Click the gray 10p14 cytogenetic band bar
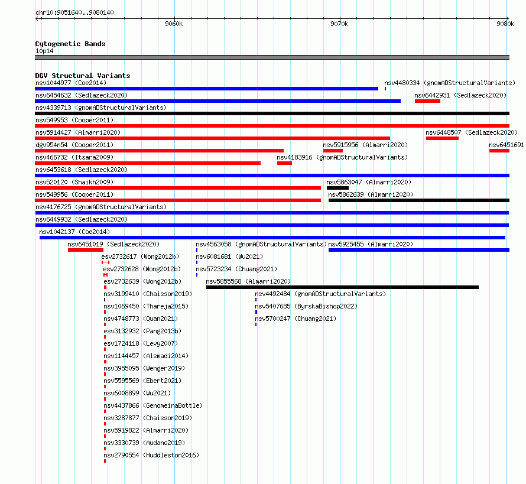Viewport: 526px width, 484px height. pos(272,57)
